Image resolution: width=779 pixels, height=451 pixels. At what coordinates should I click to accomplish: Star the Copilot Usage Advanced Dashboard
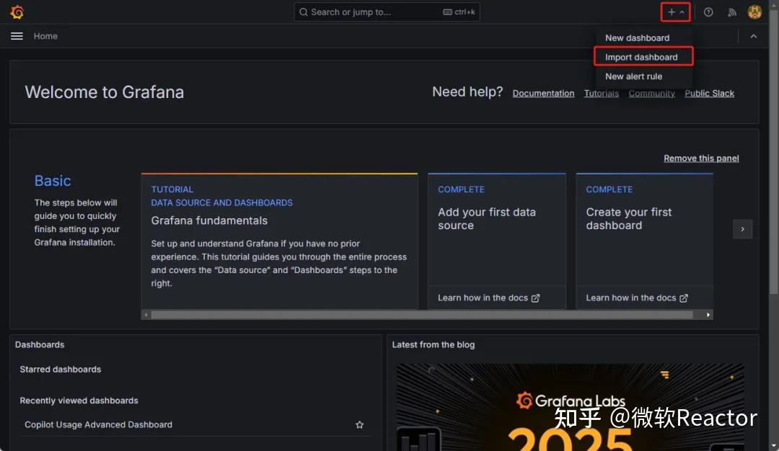click(360, 425)
